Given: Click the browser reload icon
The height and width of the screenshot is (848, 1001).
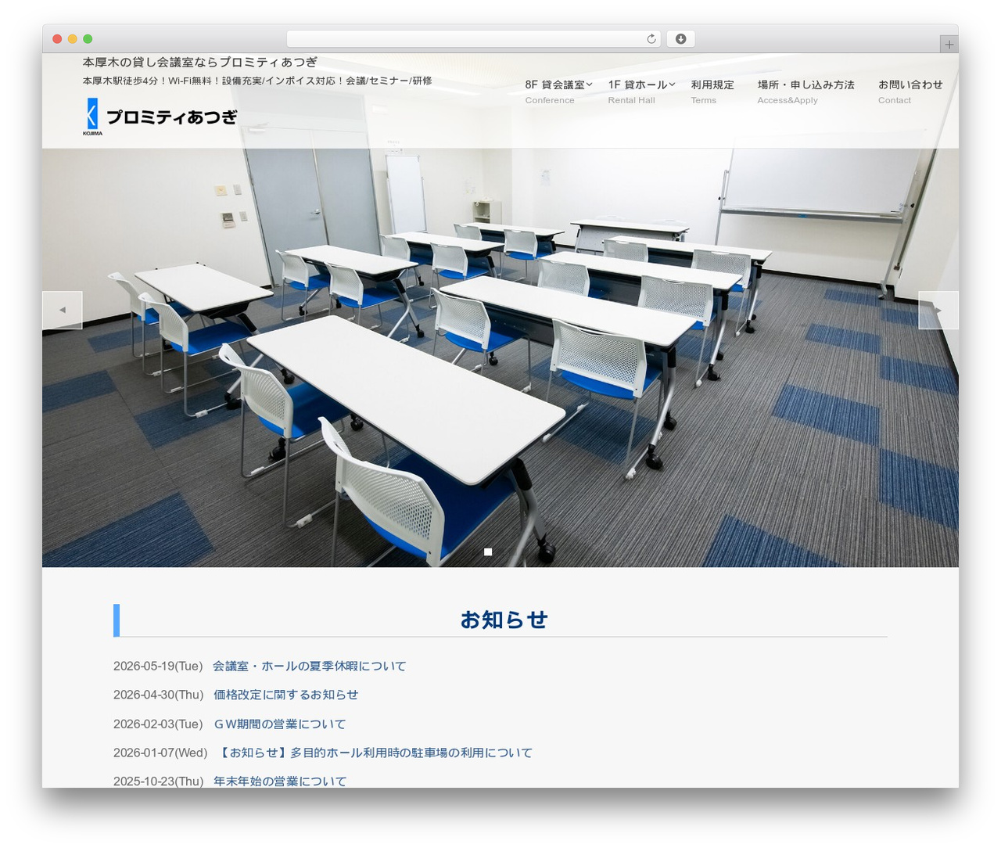Looking at the screenshot, I should click(651, 39).
